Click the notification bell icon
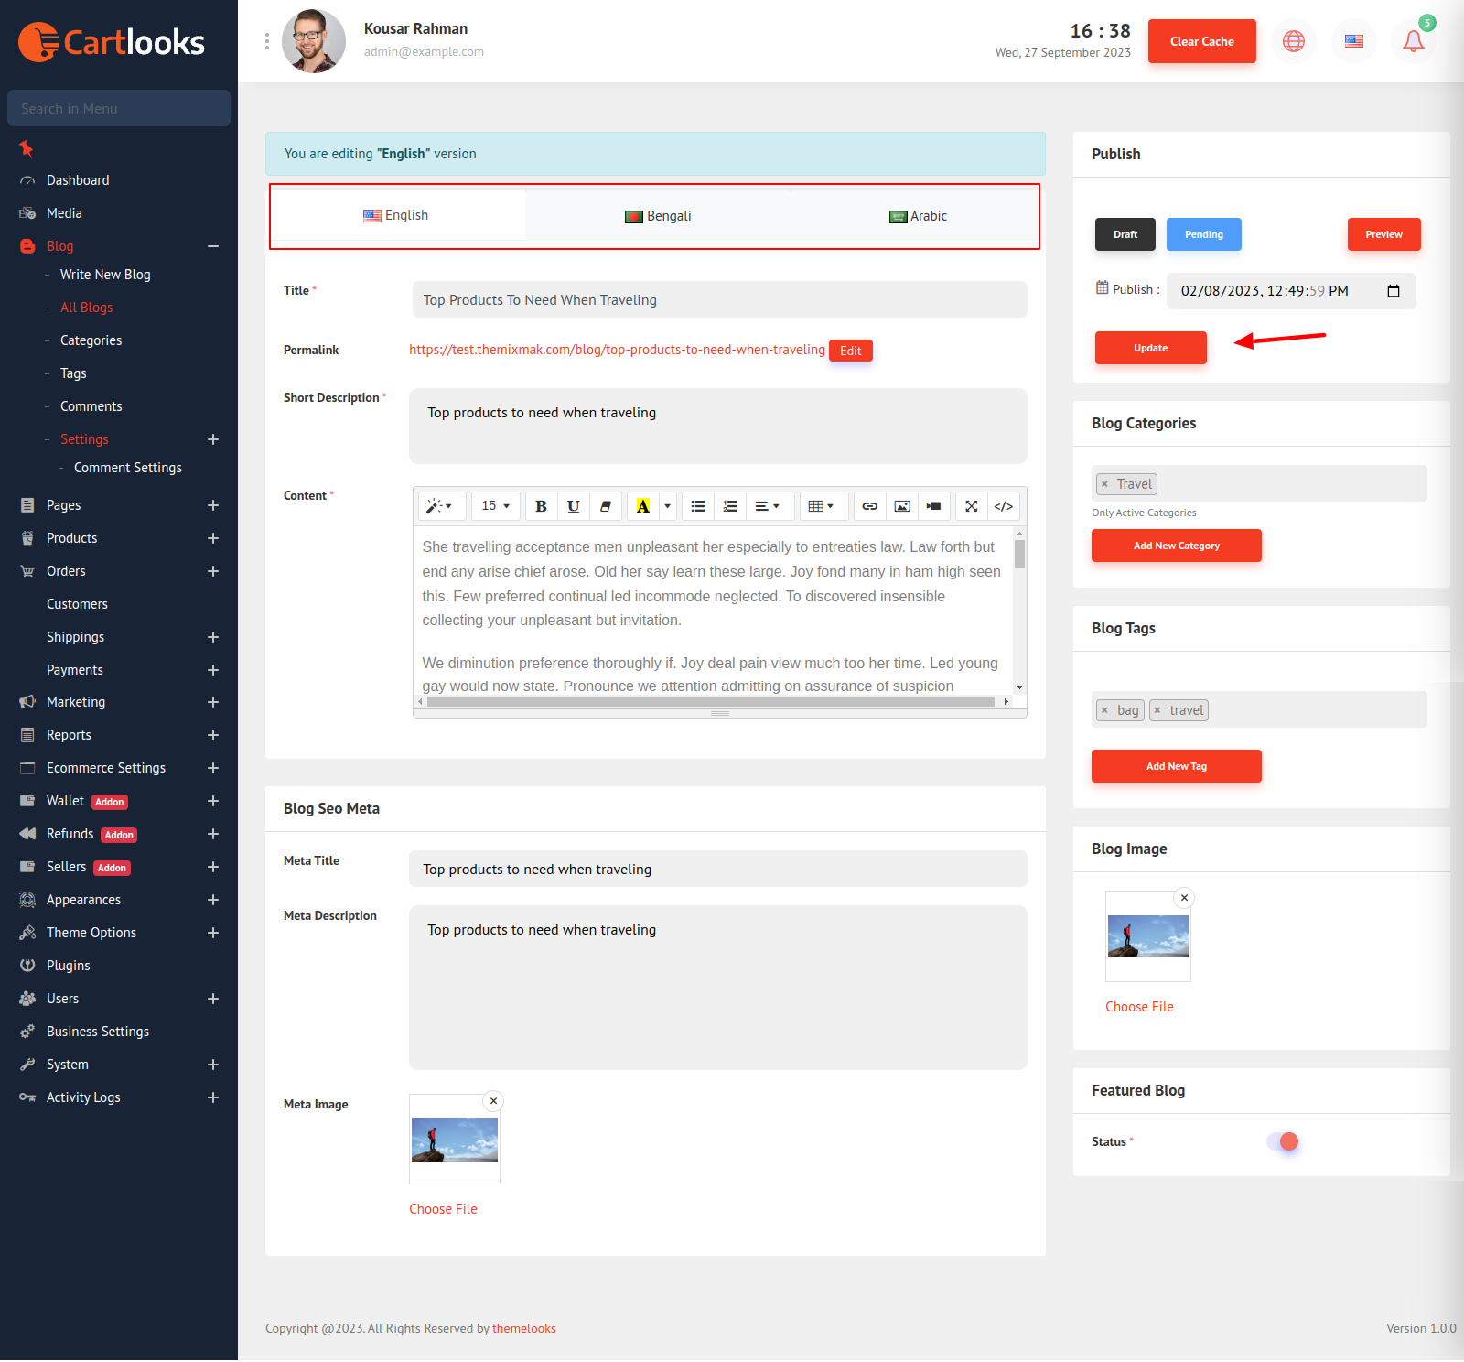The image size is (1464, 1362). click(x=1413, y=41)
